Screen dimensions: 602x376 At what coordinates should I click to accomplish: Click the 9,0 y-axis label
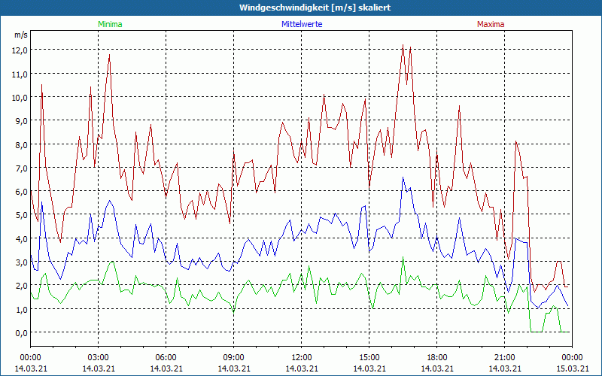(x=23, y=121)
